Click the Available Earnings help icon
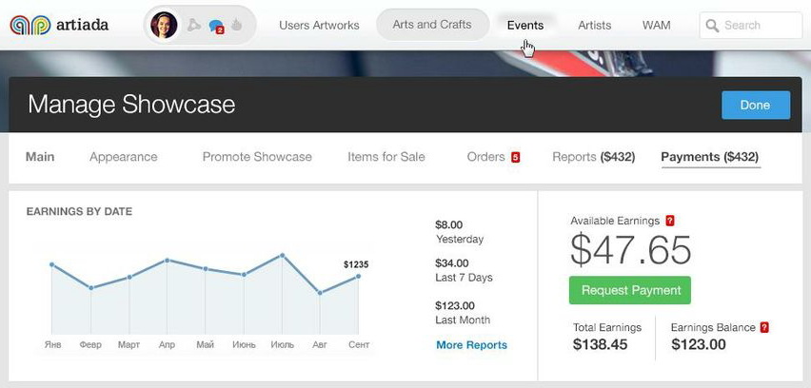The width and height of the screenshot is (811, 388). [x=670, y=221]
